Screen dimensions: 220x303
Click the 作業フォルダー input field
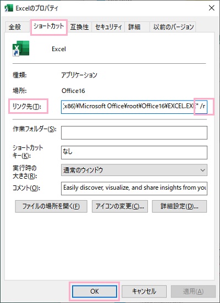tap(134, 133)
